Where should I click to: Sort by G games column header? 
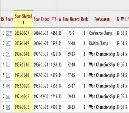(x=118, y=19)
